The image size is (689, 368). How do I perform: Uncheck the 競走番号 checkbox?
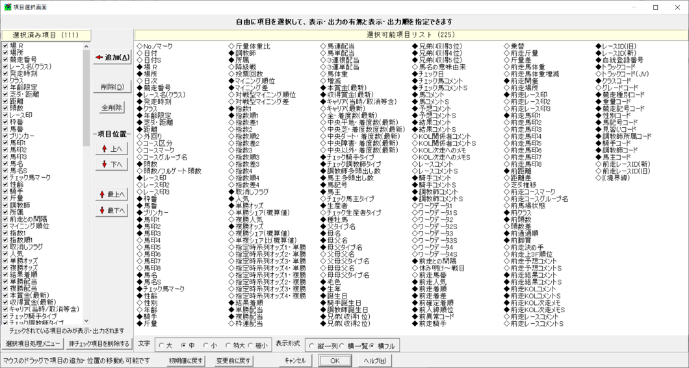coord(5,60)
